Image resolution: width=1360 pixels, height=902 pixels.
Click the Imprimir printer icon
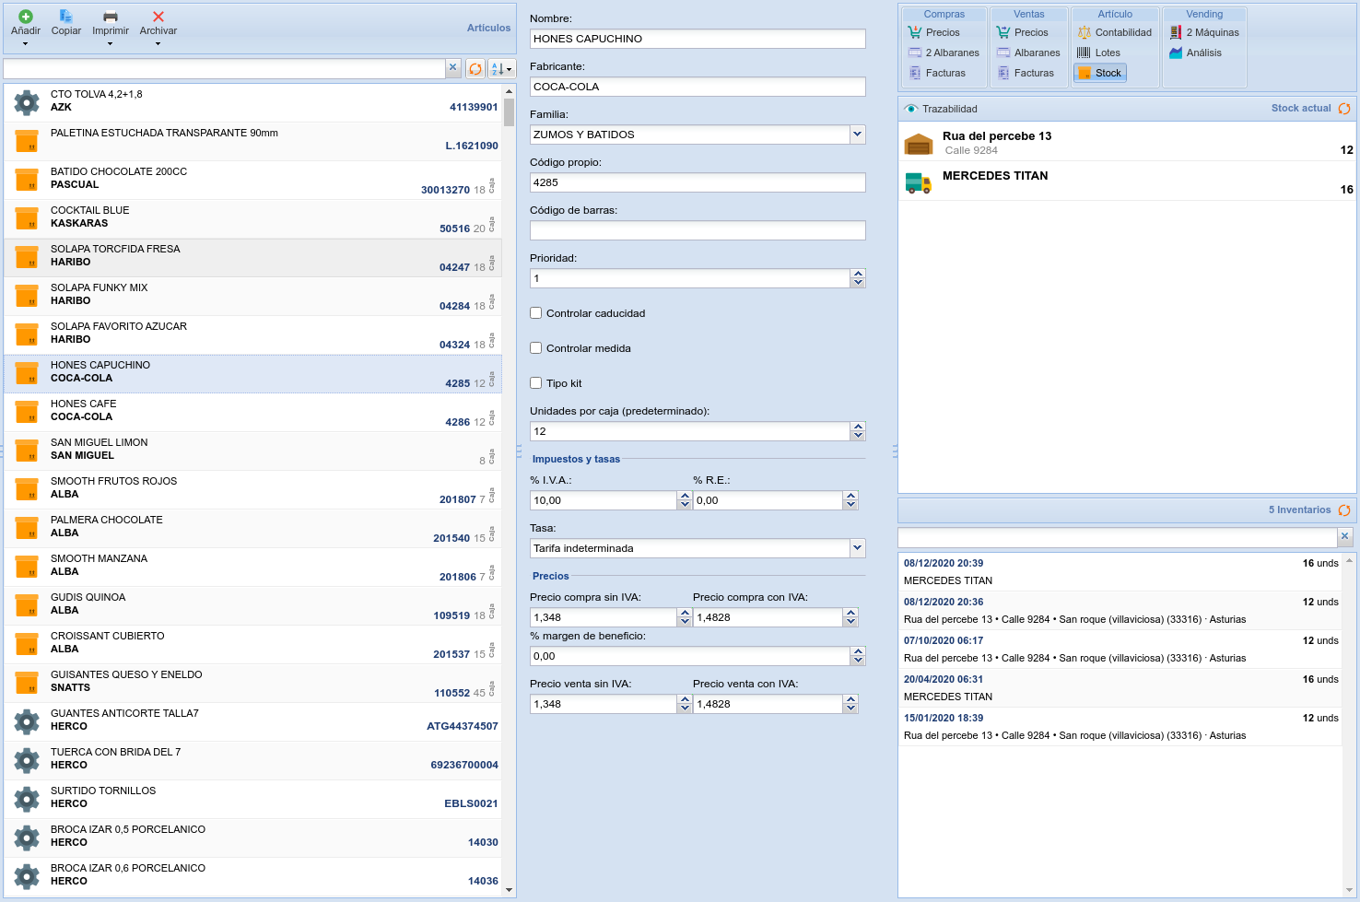(110, 17)
